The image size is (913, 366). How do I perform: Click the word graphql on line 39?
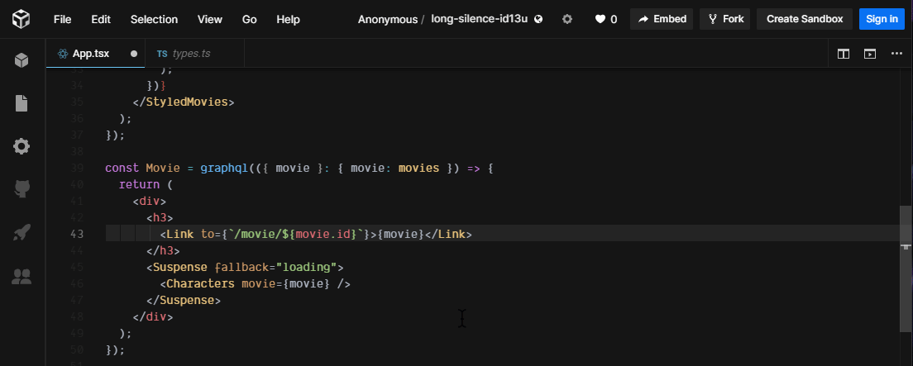point(224,169)
